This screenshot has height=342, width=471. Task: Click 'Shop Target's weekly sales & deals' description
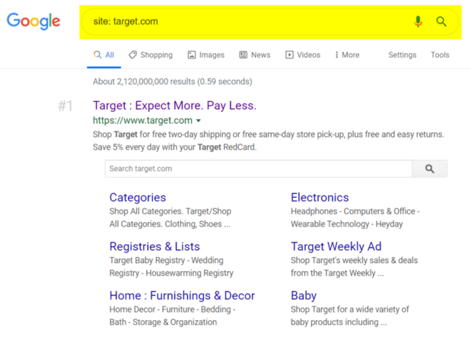tap(354, 260)
